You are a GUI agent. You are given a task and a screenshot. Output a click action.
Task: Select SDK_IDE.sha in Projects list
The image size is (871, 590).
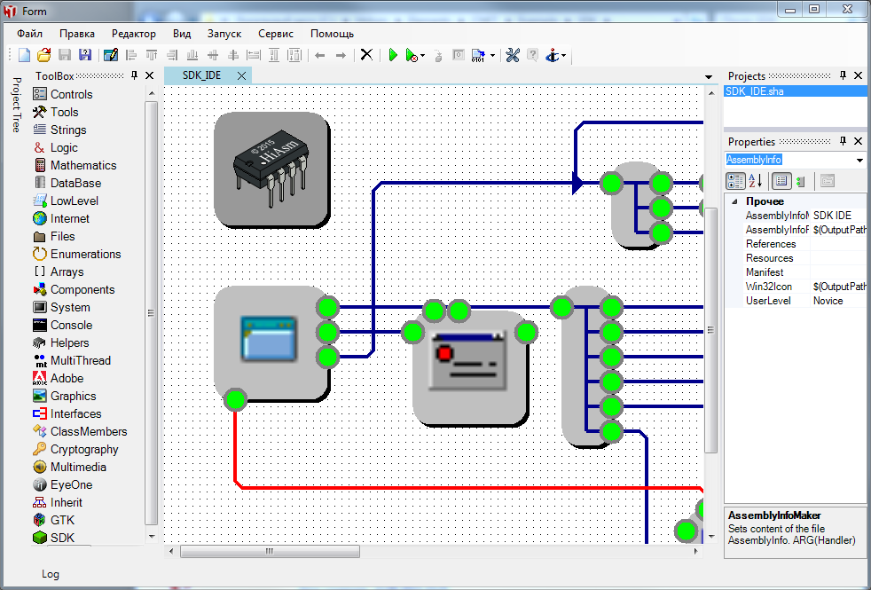pyautogui.click(x=754, y=91)
